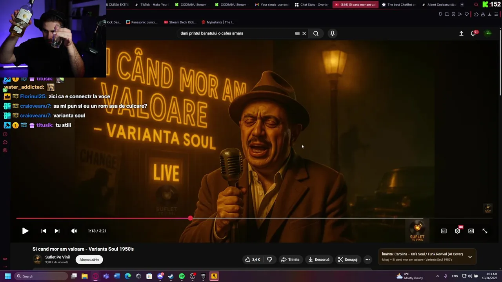Click the browser snapshot capture icon
The image size is (502, 282).
point(447,14)
